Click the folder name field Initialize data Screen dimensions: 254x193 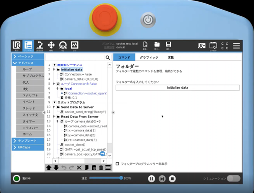click(x=177, y=88)
